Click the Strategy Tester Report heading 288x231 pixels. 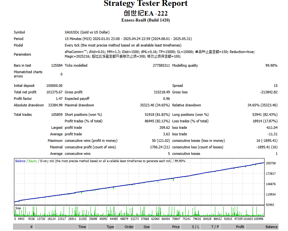coord(145,3)
